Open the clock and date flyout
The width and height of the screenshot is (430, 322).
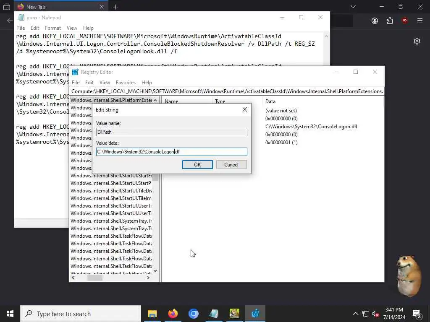(x=394, y=314)
